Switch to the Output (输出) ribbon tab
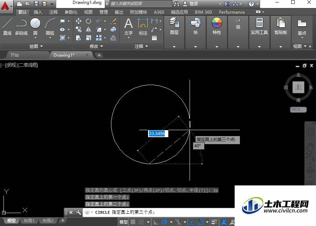The image size is (316, 226). (119, 12)
